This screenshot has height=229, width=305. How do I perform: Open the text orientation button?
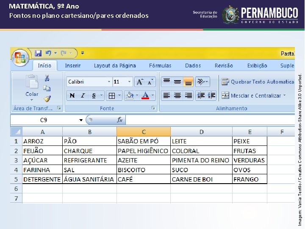(202, 81)
